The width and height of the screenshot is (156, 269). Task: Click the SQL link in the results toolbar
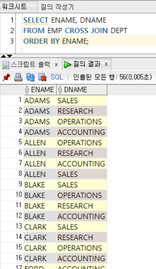[57, 77]
